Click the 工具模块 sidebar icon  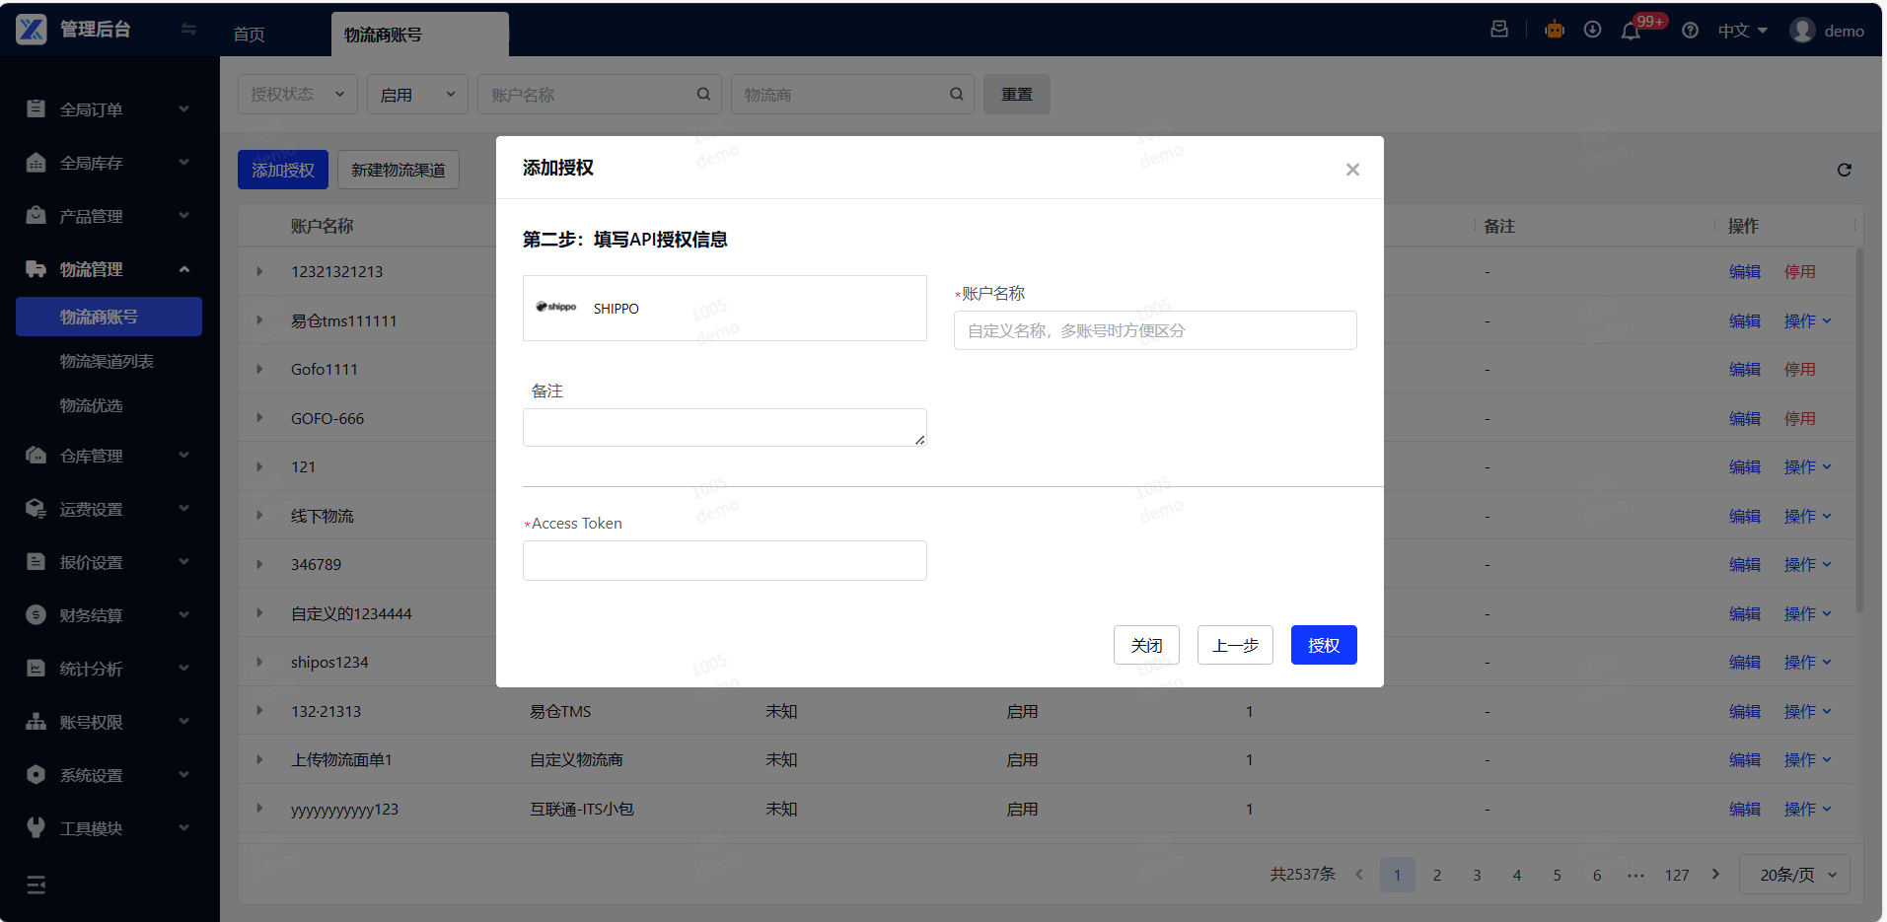(36, 828)
